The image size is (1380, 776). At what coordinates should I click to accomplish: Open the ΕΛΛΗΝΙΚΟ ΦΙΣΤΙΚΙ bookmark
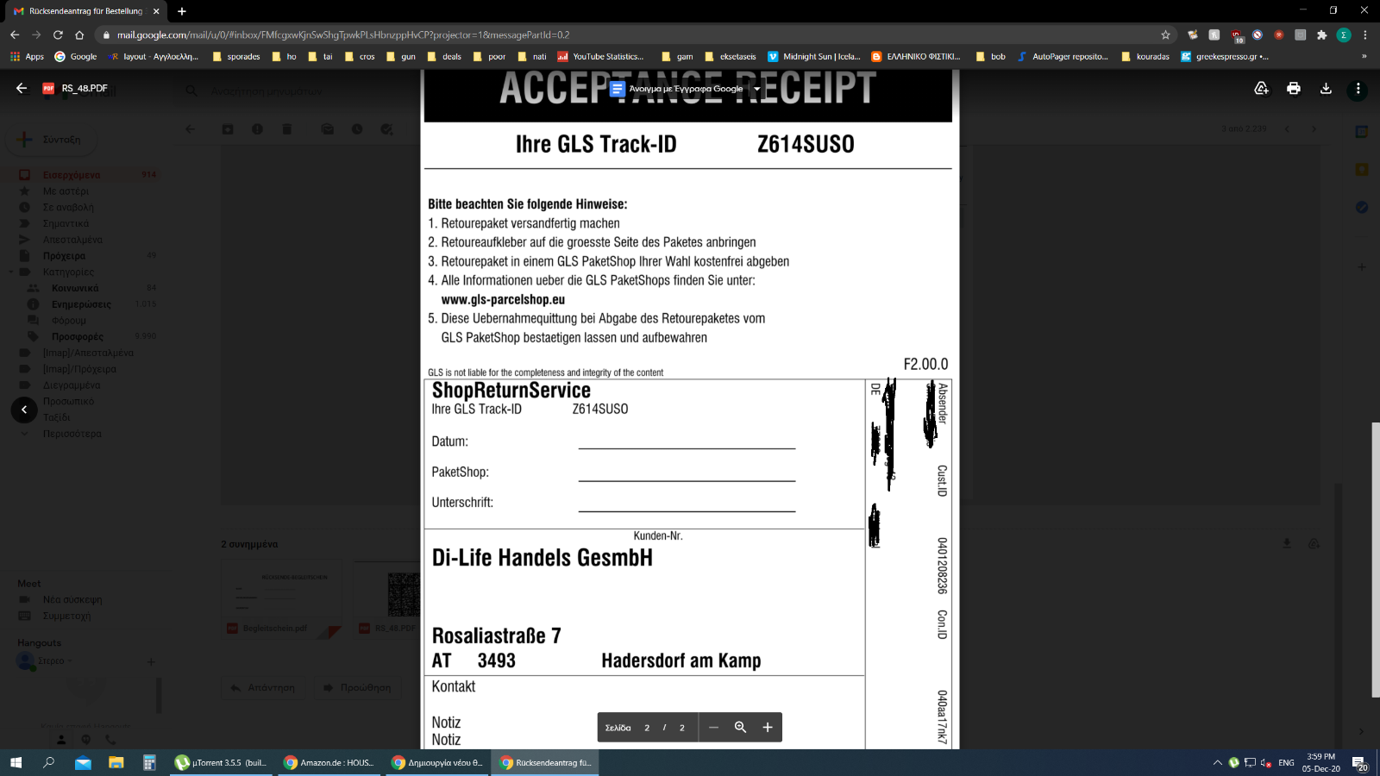click(916, 56)
